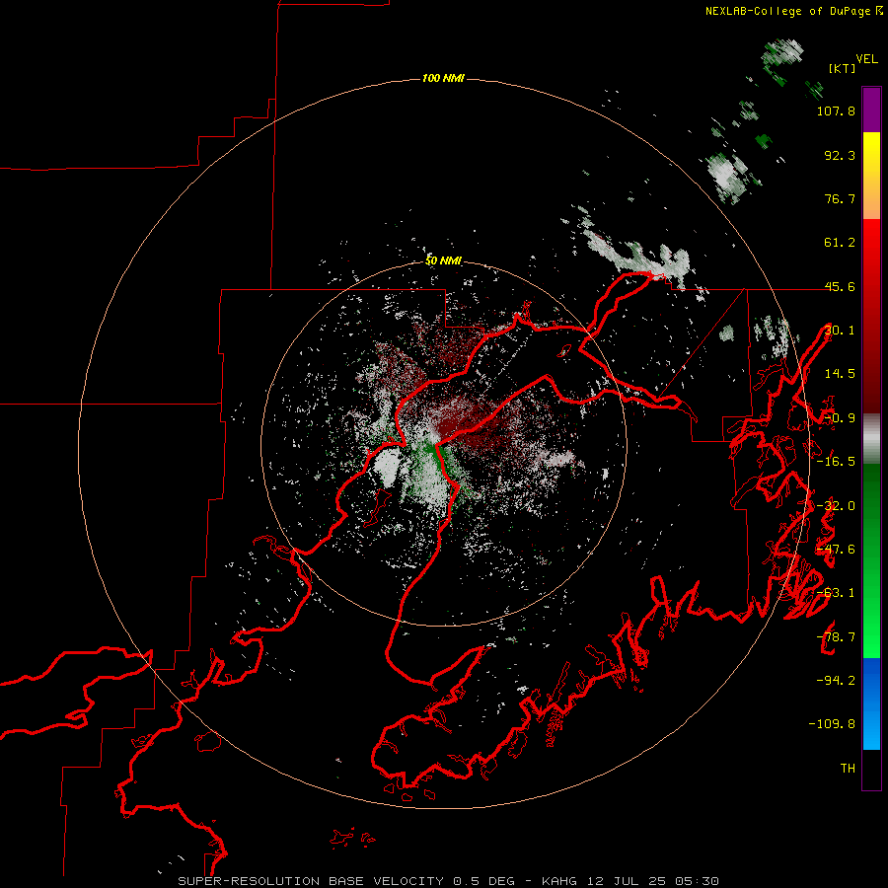Screen dimensions: 888x888
Task: Click the 30.1 velocity scale value
Action: point(840,331)
